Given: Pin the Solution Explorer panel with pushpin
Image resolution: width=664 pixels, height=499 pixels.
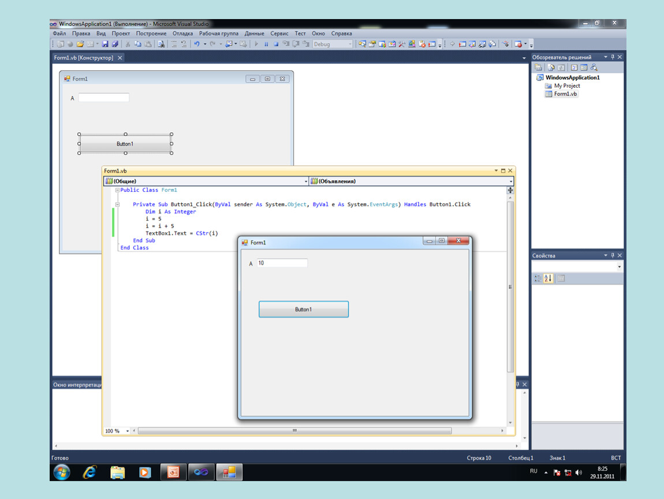Looking at the screenshot, I should coord(613,57).
